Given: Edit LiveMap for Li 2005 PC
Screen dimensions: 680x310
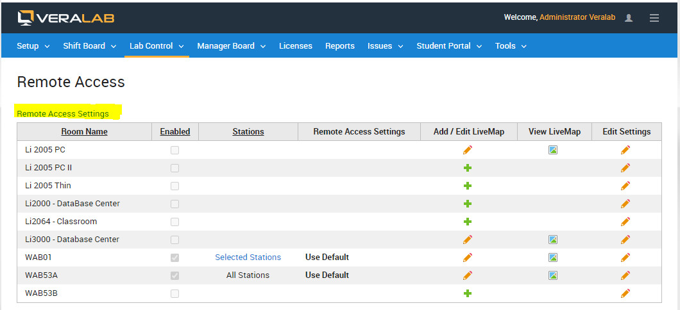Looking at the screenshot, I should click(467, 150).
